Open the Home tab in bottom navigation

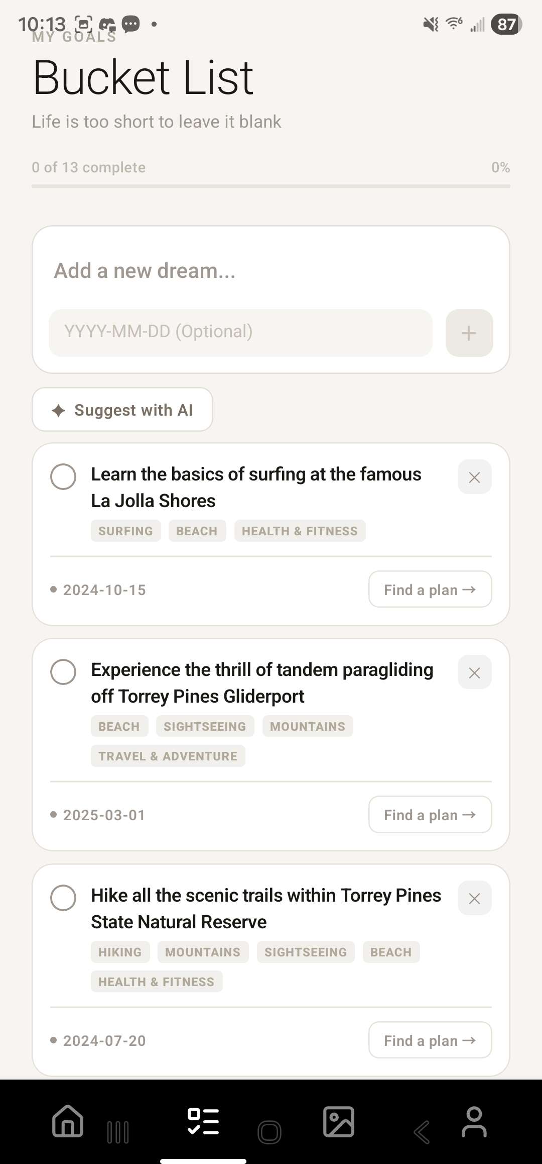pos(68,1121)
